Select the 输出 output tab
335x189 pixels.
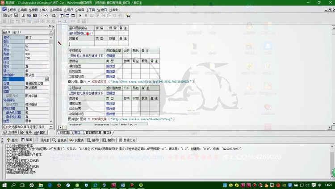tap(29, 140)
